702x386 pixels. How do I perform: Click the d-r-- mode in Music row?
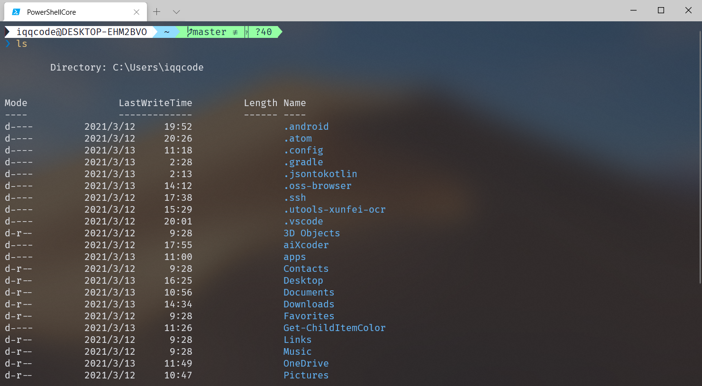19,351
